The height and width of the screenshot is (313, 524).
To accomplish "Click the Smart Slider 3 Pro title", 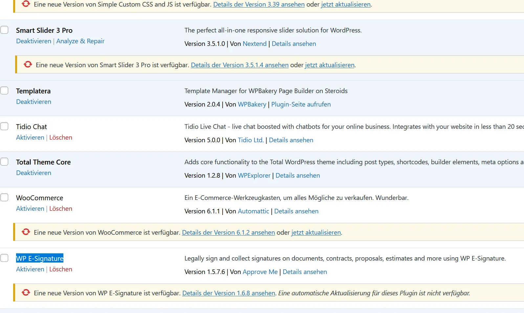I will coord(44,30).
